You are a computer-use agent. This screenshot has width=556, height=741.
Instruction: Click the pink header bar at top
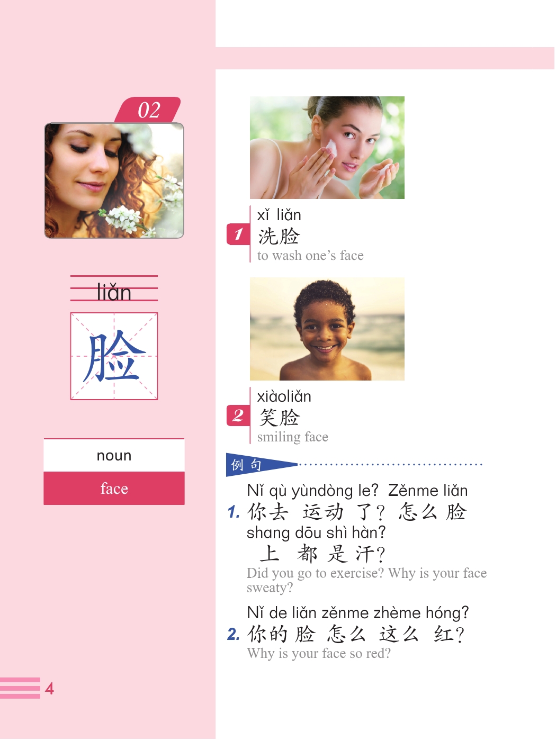[385, 58]
